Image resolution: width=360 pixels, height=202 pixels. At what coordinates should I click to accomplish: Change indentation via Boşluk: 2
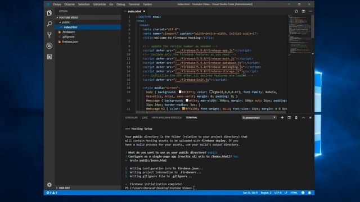click(266, 192)
